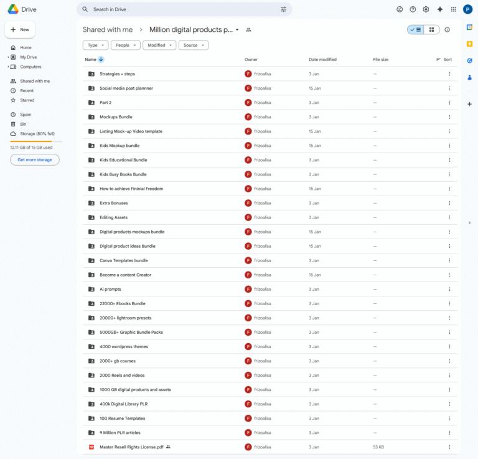Switch to grid layout view
Viewport: 478px width, 459px height.
pyautogui.click(x=431, y=29)
